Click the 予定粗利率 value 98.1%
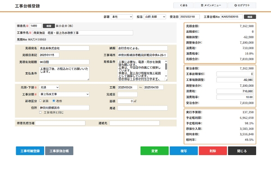Image resolution: width=271 pixels, height=169 pixels. 249,123
